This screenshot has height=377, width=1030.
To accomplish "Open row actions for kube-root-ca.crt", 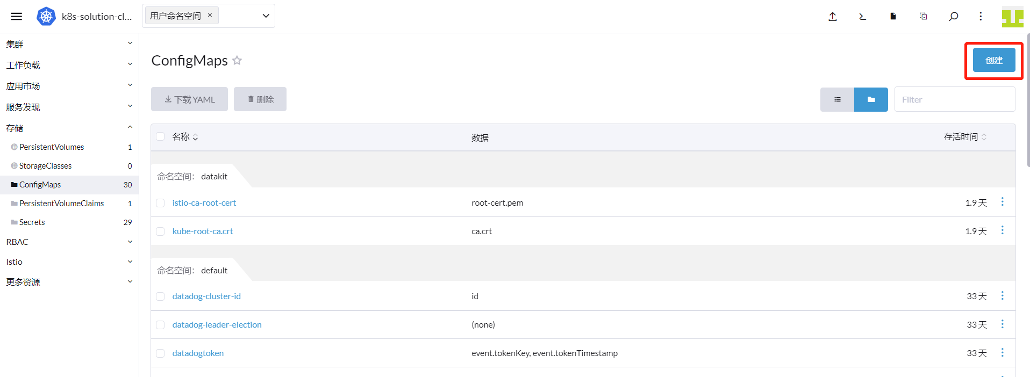I will click(x=1002, y=230).
